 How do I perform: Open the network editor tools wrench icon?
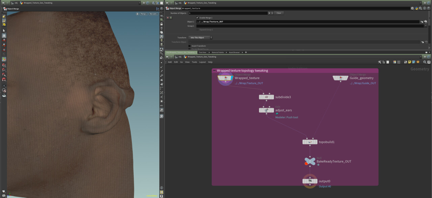click(x=380, y=62)
